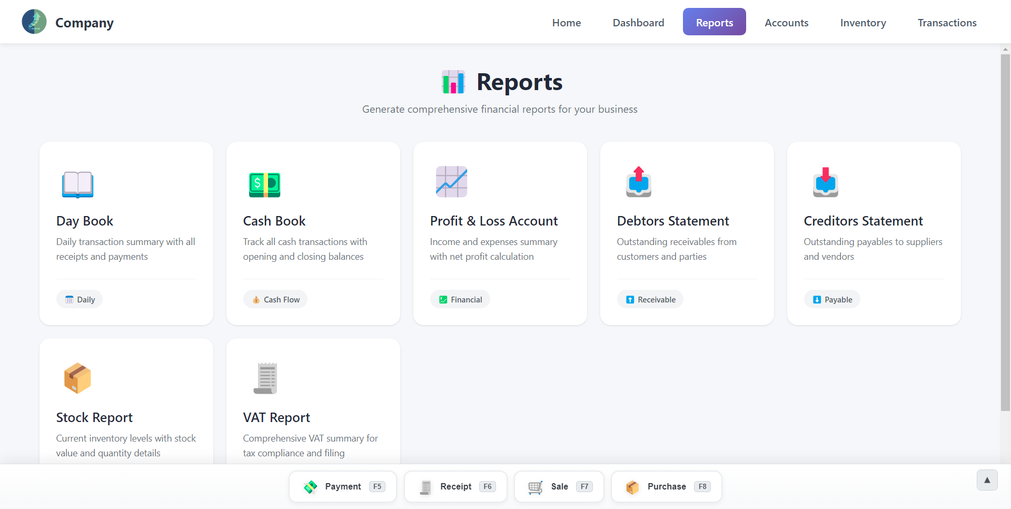Click the Receipt button's receipt icon
Viewport: 1011px width, 509px height.
click(425, 487)
